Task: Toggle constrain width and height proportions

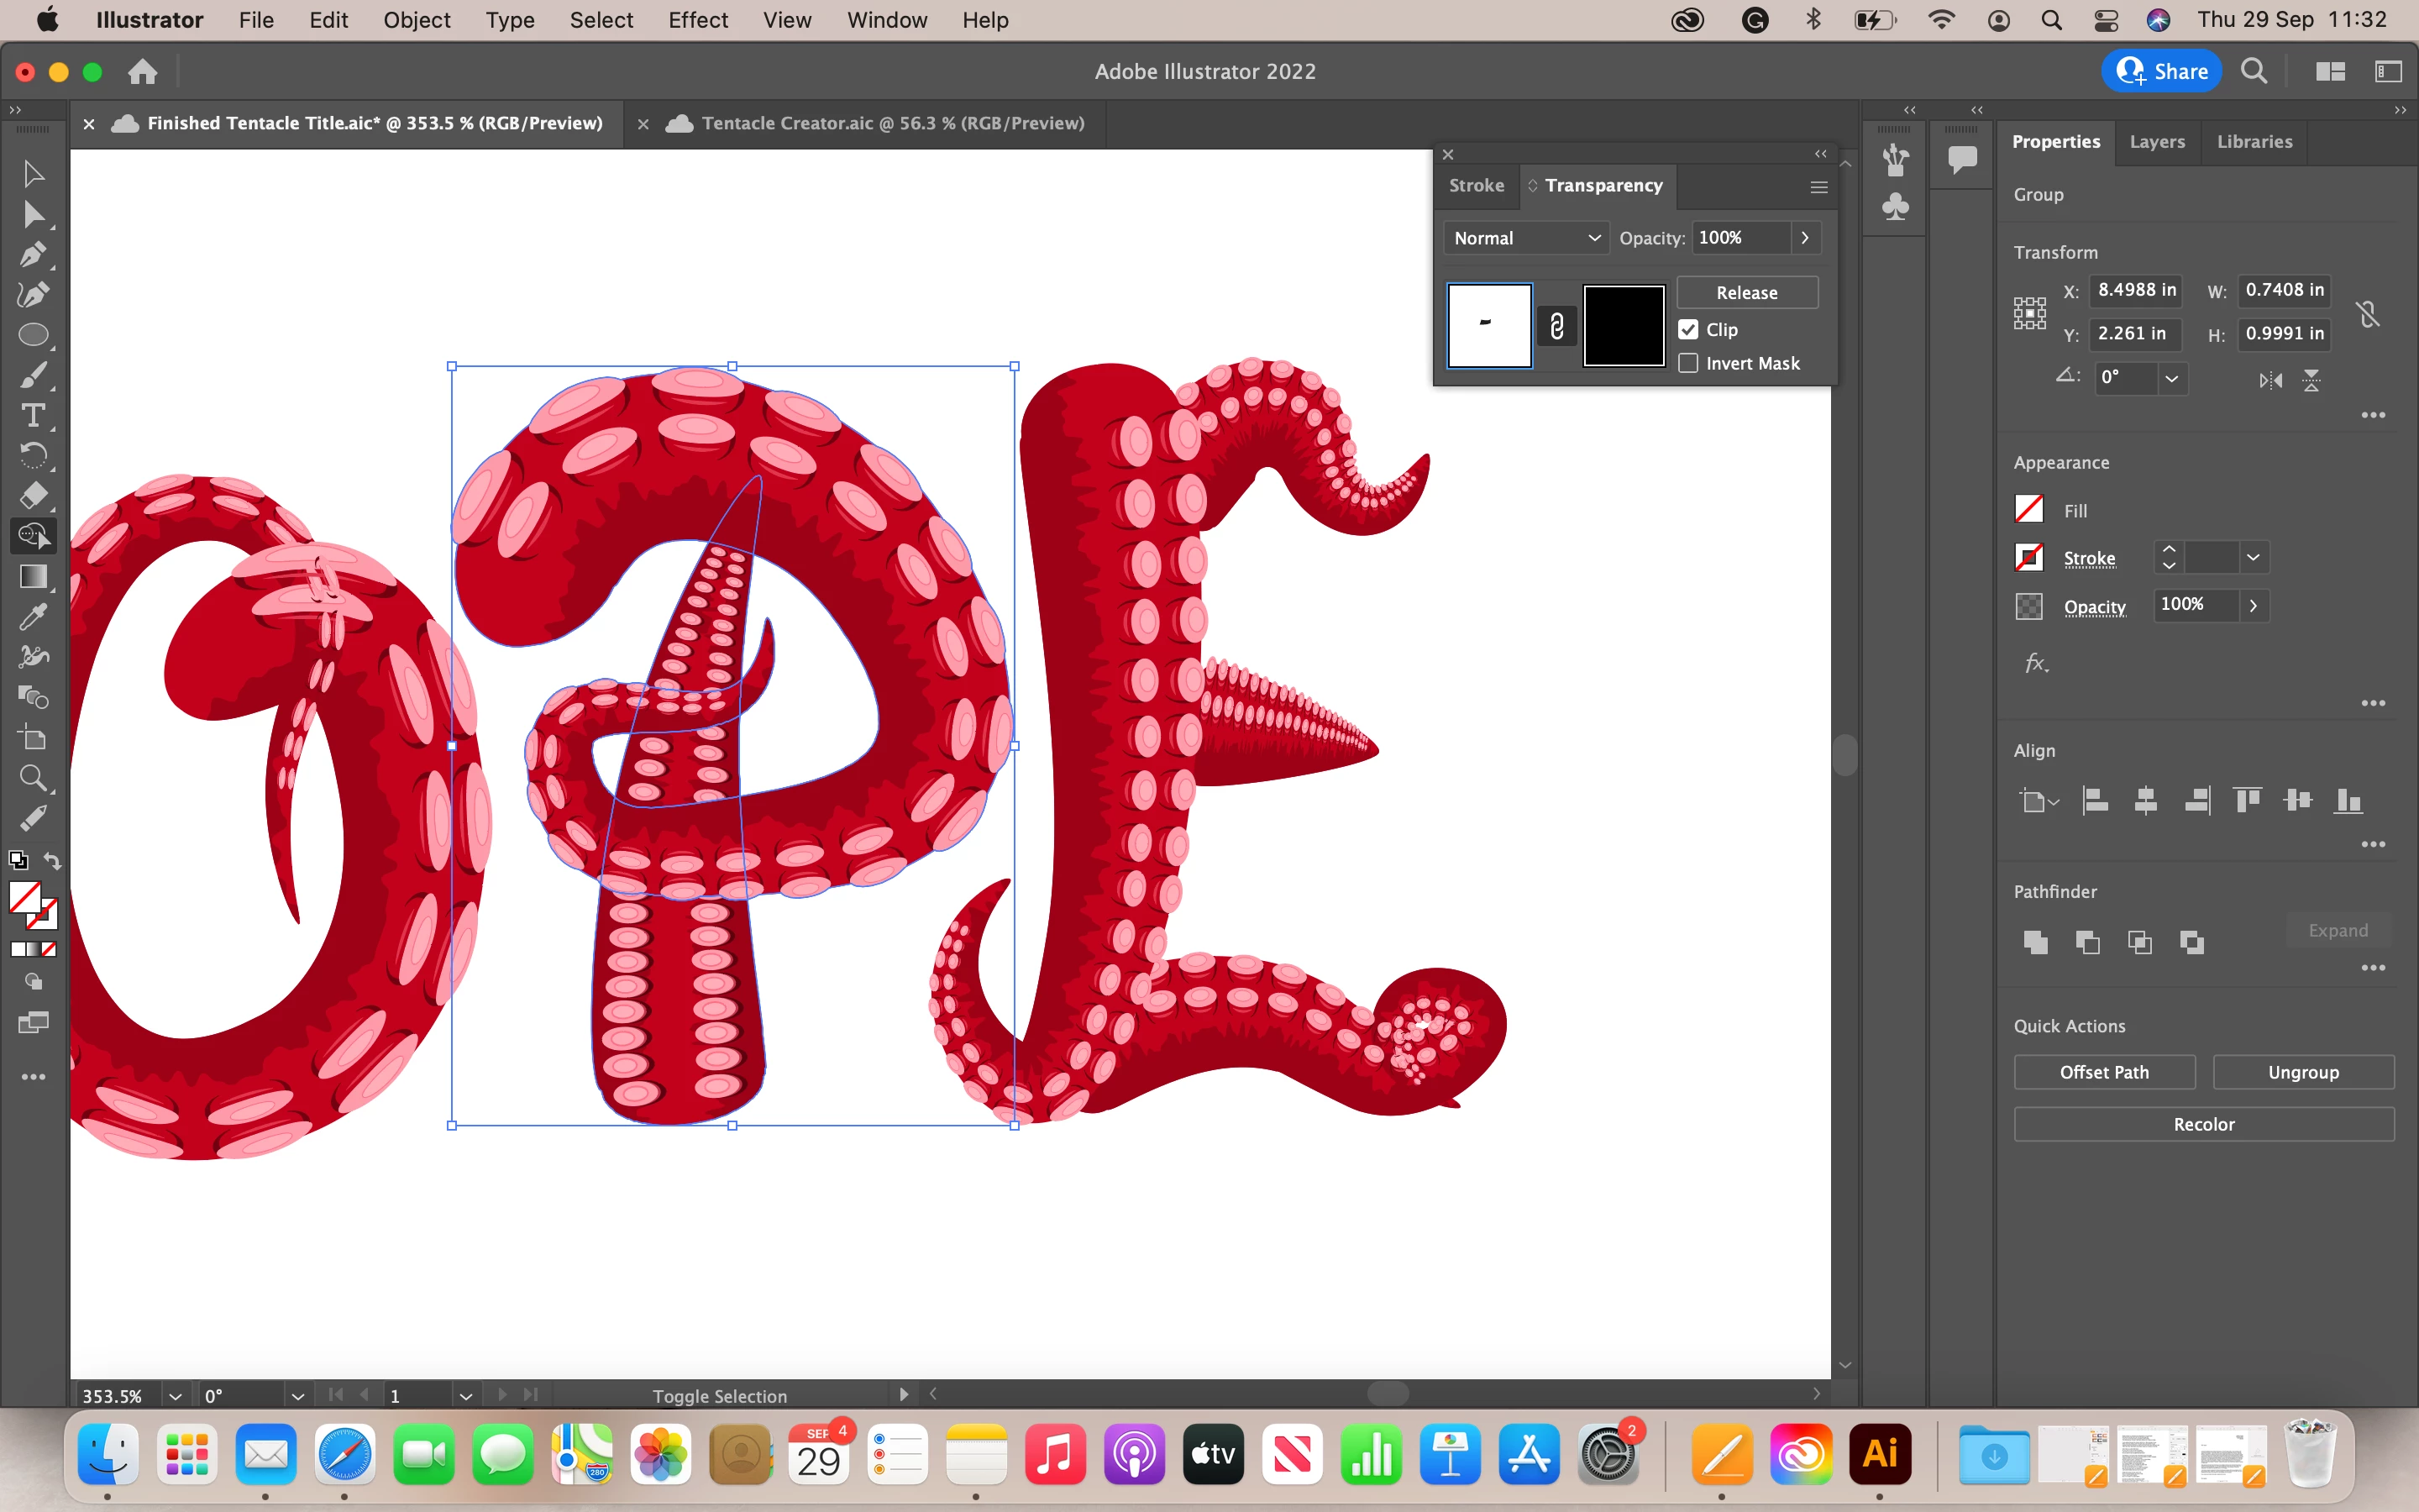Action: coord(2368,314)
